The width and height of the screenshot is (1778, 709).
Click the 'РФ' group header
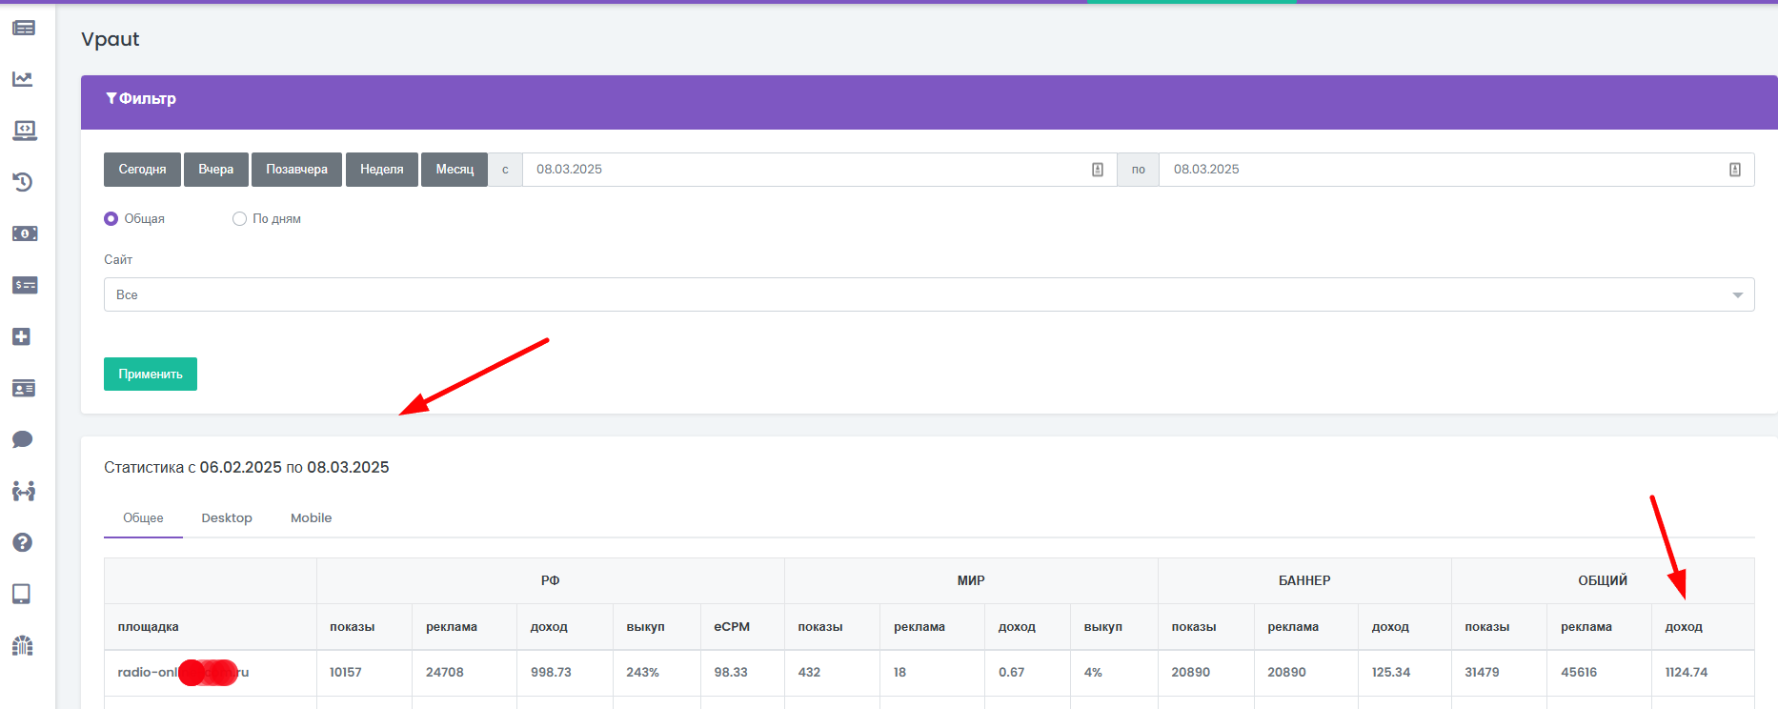click(551, 580)
